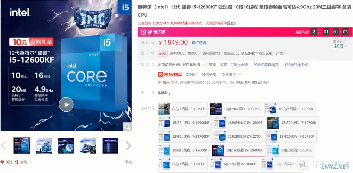This screenshot has width=353, height=173.
Task: Select 16核24线程 i9-12900KS option
Action: tap(236, 109)
